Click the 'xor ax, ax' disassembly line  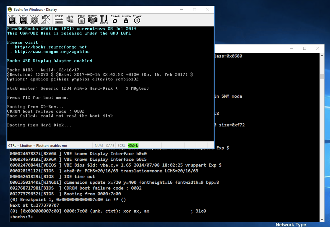pyautogui.click(x=108, y=211)
